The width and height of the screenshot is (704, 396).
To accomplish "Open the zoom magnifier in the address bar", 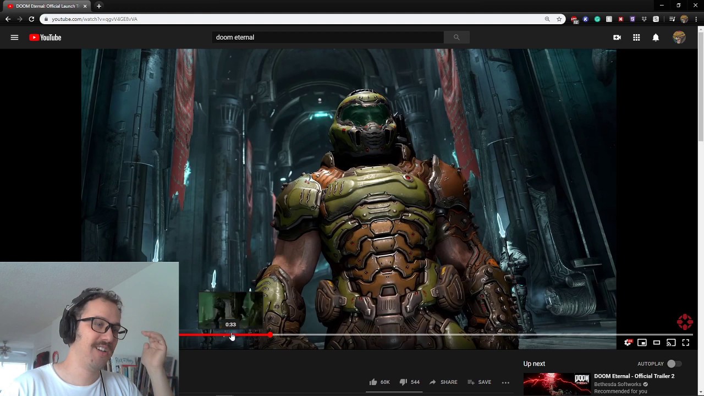I will [x=547, y=19].
